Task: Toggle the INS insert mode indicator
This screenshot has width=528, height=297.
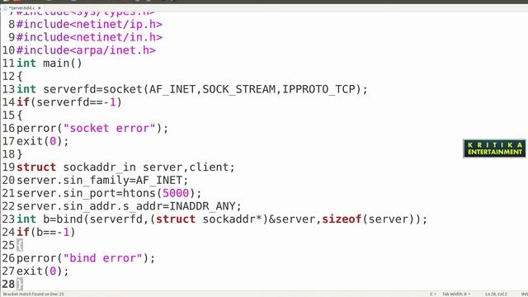Action: [x=525, y=294]
